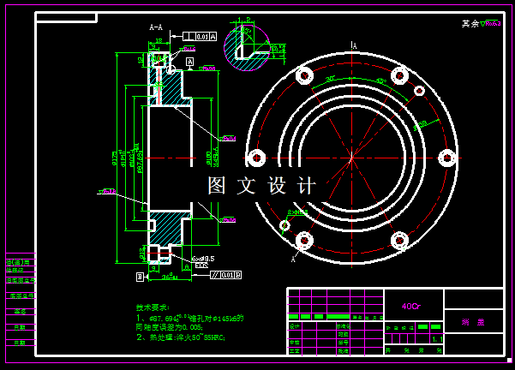
Task: Click the scale value "1:1"
Action: [x=437, y=339]
